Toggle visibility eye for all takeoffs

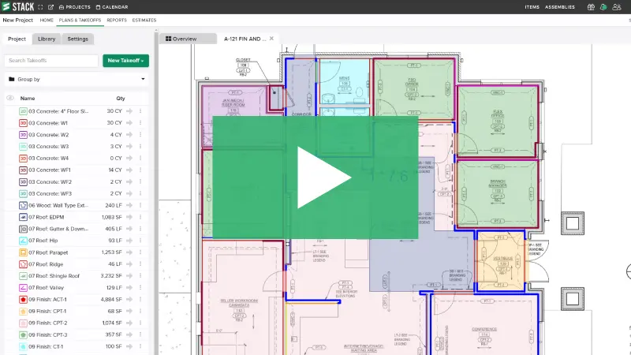coord(10,99)
